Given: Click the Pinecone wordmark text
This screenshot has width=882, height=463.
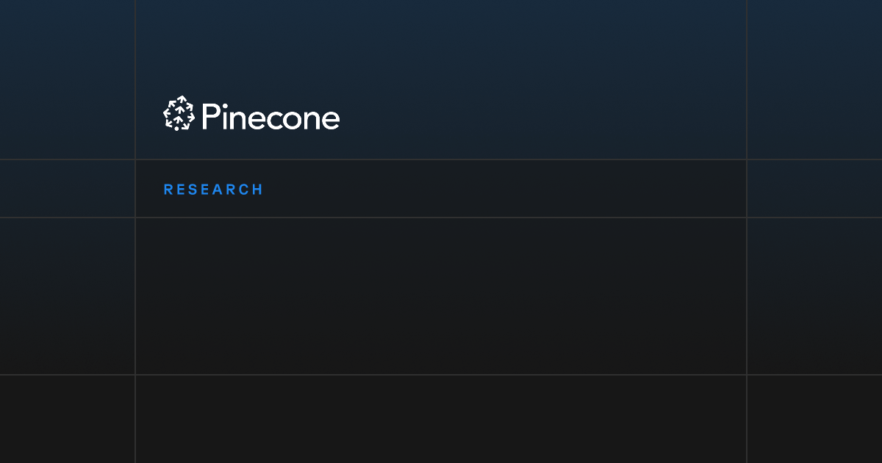Looking at the screenshot, I should 270,118.
